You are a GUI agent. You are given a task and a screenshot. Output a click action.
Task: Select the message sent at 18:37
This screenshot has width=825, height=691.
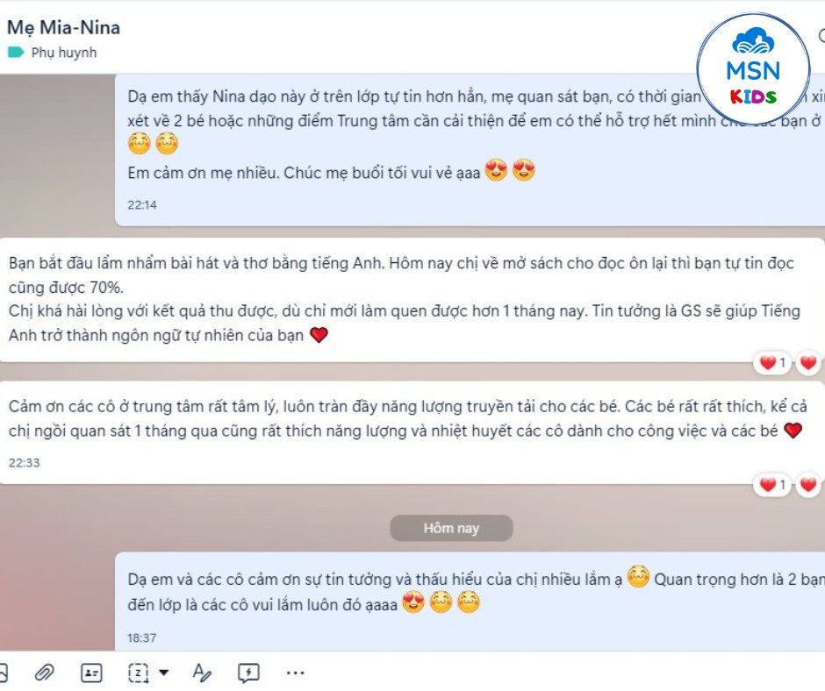(470, 602)
